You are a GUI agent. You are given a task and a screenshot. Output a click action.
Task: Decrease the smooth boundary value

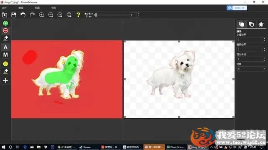264,41
